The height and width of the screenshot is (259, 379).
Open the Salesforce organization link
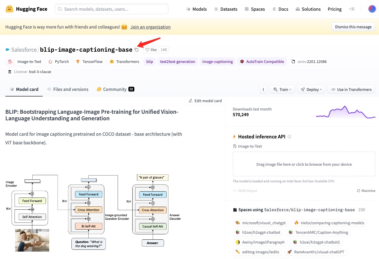coord(24,50)
